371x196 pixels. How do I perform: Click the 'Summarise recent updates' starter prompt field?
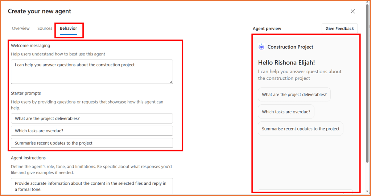click(92, 143)
